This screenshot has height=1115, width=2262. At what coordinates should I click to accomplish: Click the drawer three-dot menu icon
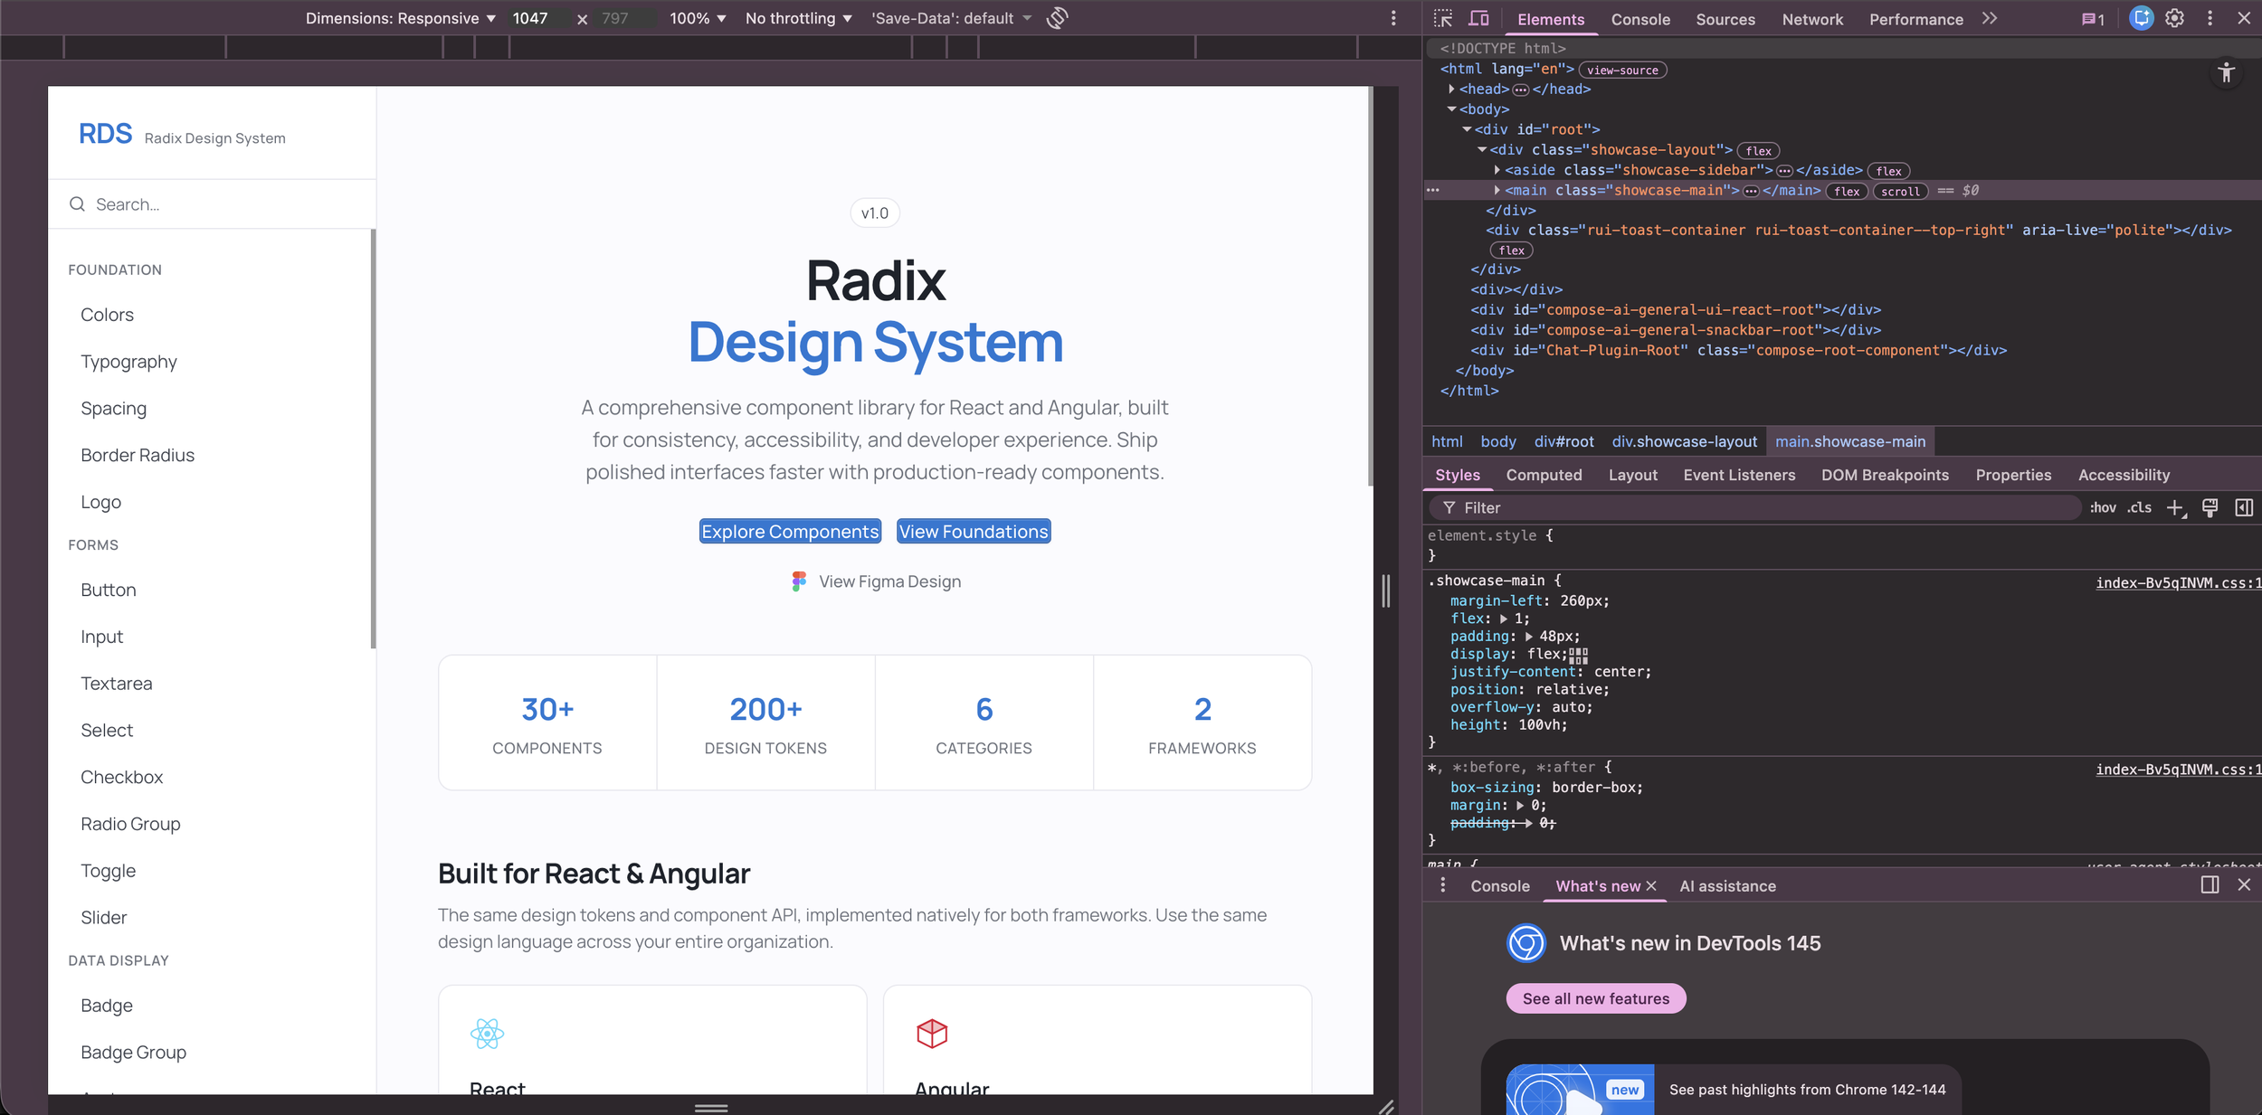pyautogui.click(x=1443, y=885)
